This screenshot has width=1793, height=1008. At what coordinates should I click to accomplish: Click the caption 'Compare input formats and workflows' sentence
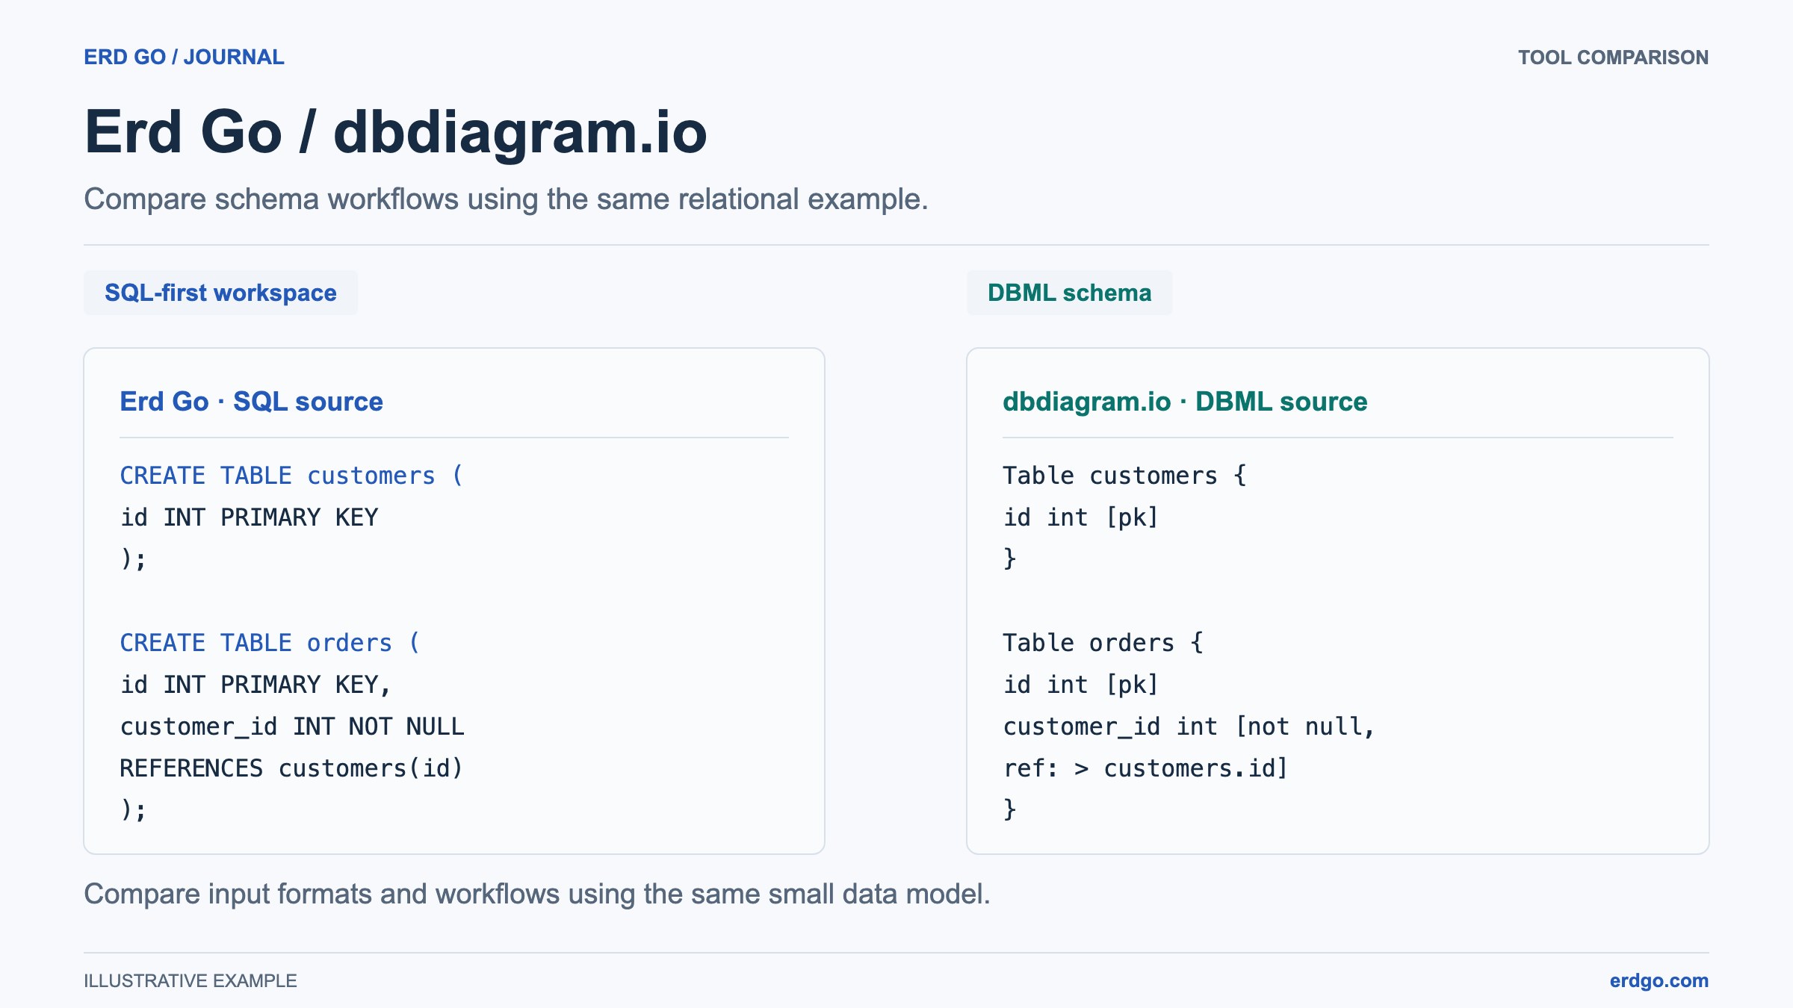(x=536, y=895)
